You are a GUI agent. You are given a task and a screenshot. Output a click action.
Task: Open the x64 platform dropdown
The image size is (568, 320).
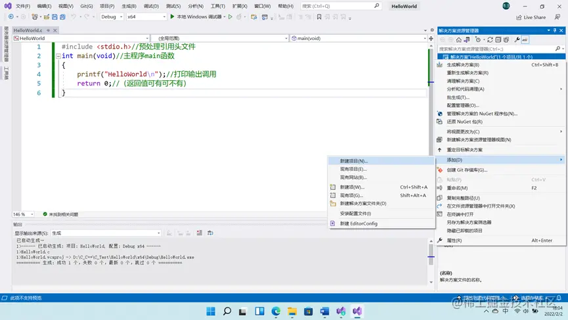tap(146, 16)
